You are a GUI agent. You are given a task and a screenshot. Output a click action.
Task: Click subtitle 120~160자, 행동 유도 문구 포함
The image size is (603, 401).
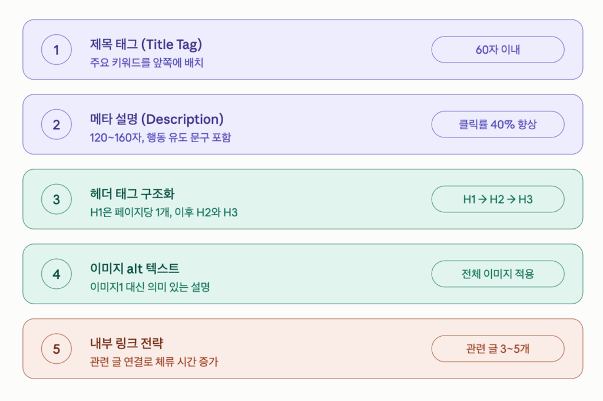[160, 137]
